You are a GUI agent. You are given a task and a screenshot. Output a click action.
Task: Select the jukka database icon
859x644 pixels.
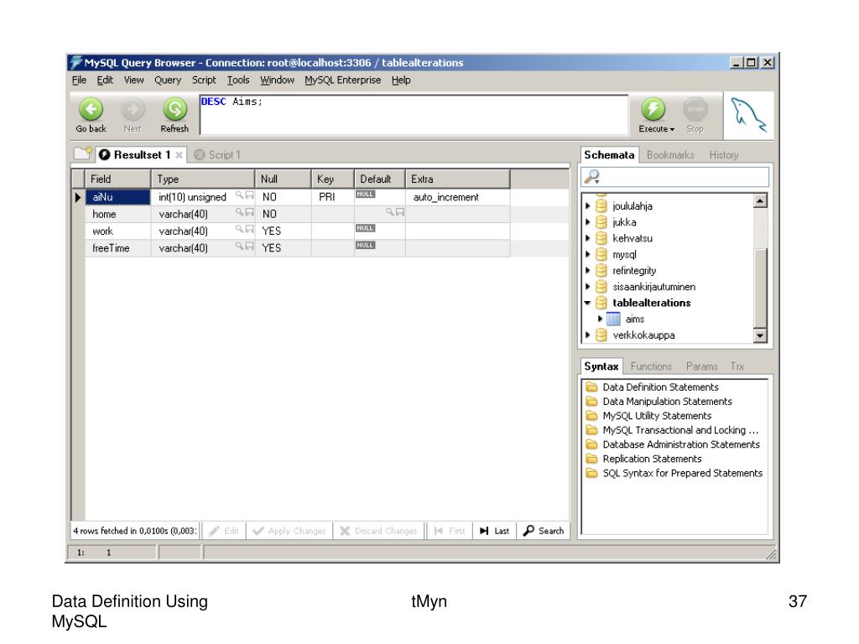[601, 221]
